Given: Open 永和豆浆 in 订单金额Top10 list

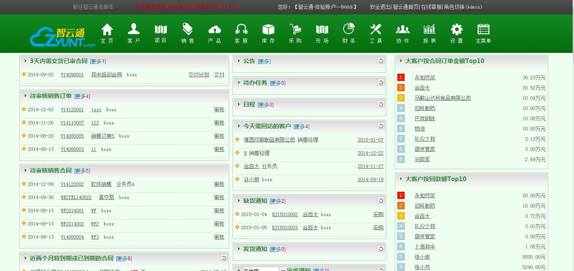Looking at the screenshot, I should pos(425,78).
